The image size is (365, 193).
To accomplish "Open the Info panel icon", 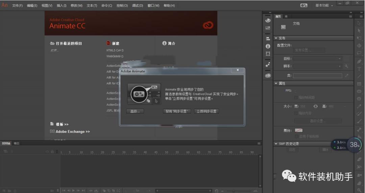I will 268,46.
